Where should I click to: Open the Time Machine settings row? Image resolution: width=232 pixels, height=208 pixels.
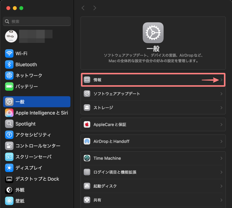[153, 158]
